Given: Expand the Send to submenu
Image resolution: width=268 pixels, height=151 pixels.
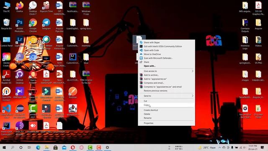Looking at the screenshot, I should coord(167,96).
